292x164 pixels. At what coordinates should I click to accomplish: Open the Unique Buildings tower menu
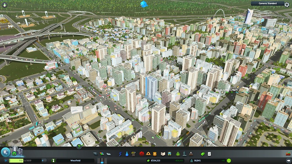pyautogui.click(x=184, y=154)
